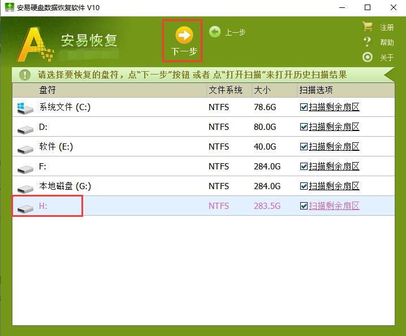Viewport: 406px width, 336px height.
Task: Click NTFS in the G: row
Action: point(219,186)
